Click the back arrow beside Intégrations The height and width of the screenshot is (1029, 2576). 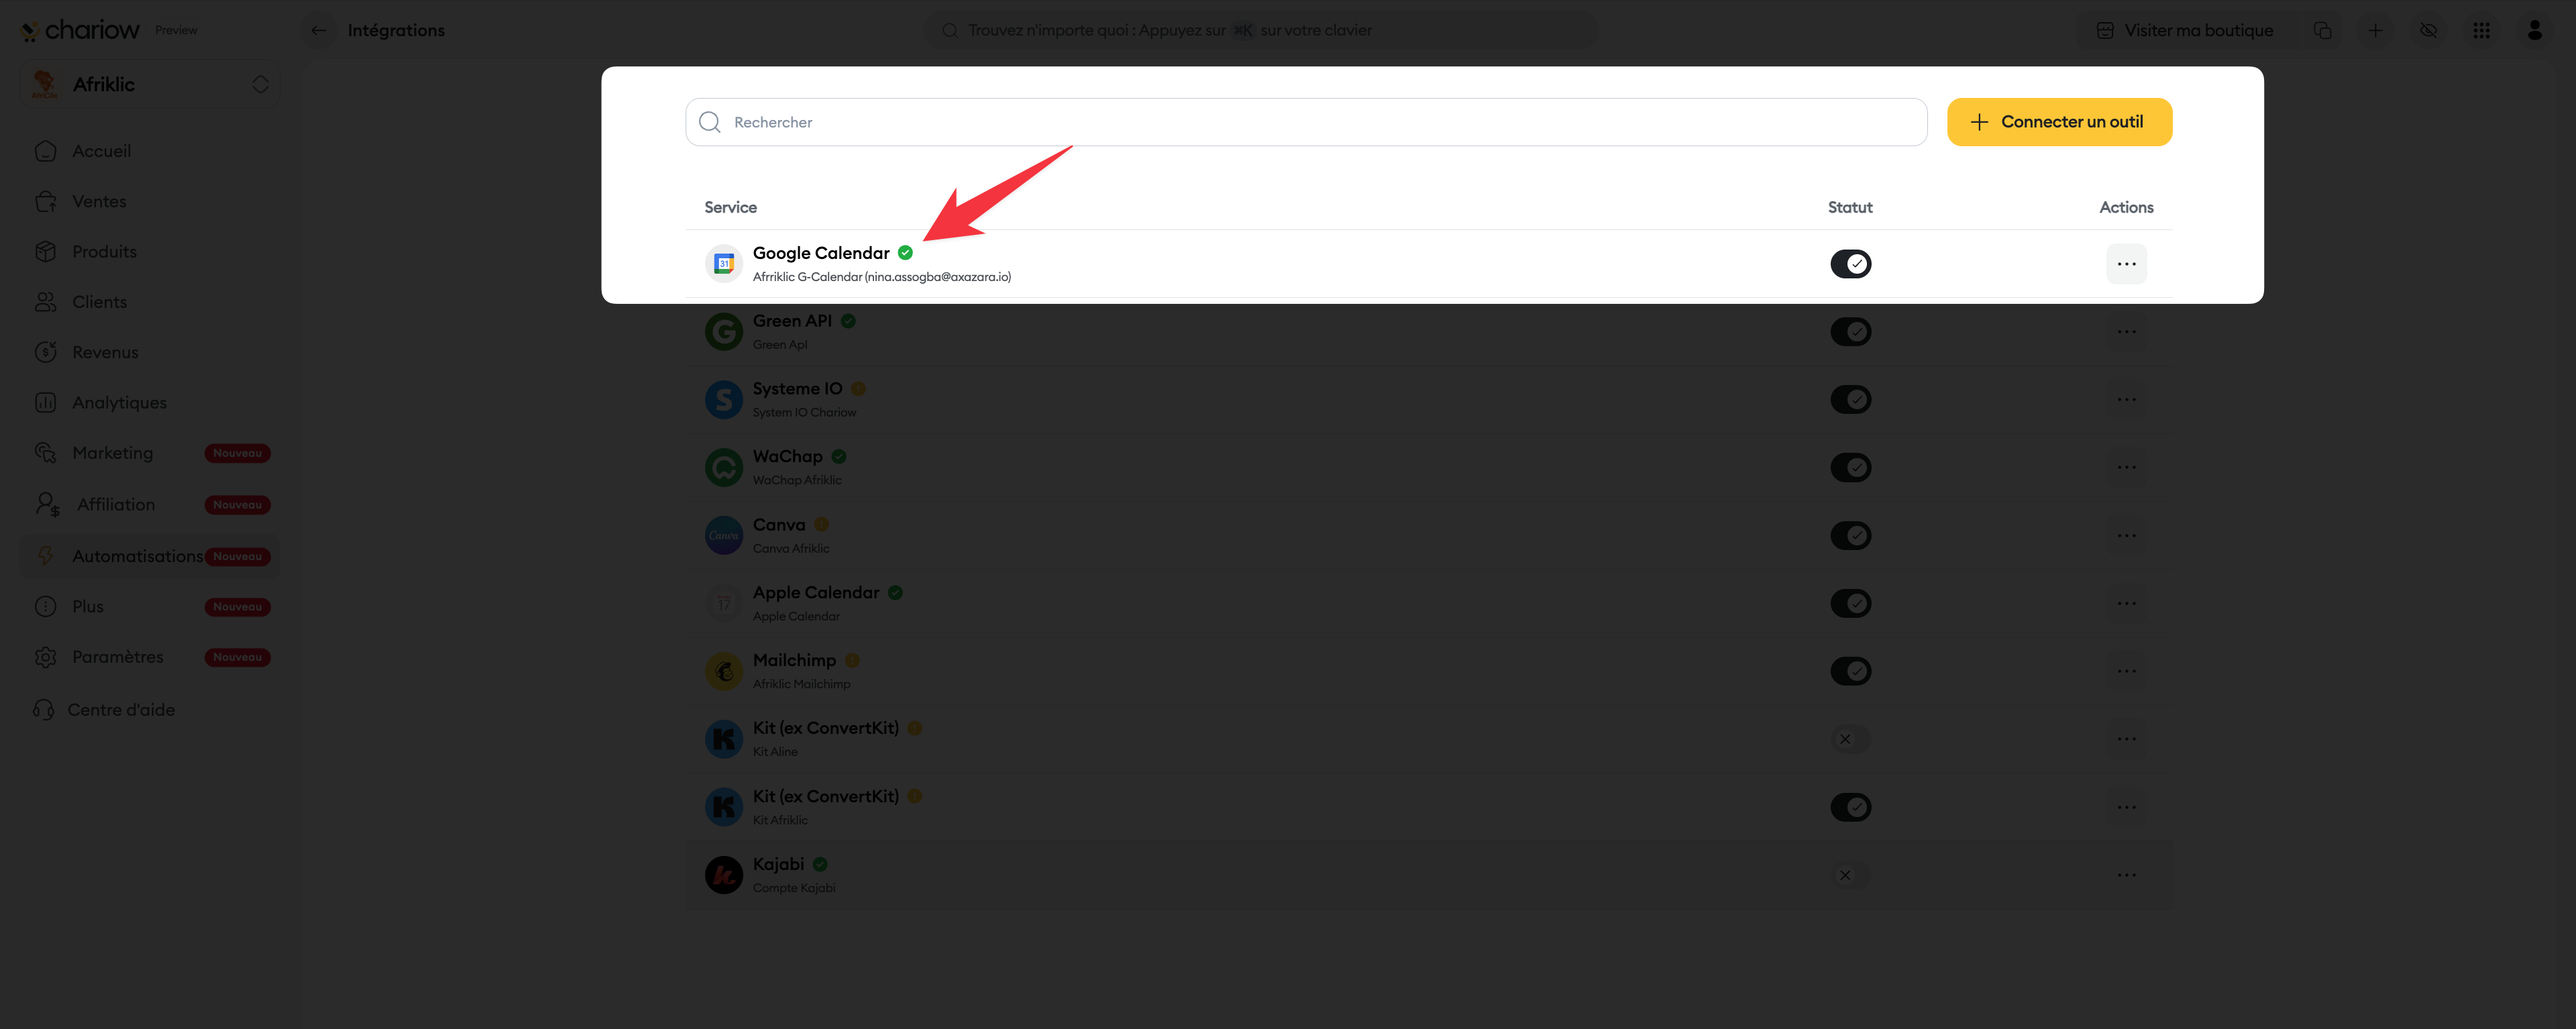tap(318, 30)
